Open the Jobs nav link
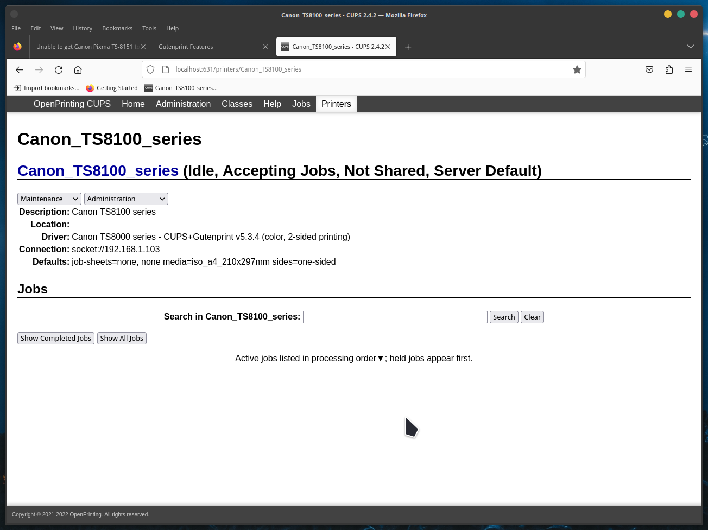708x530 pixels. click(301, 104)
